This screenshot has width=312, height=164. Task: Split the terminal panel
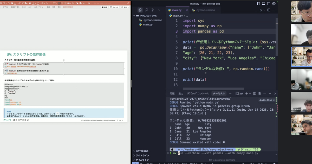click(x=255, y=93)
